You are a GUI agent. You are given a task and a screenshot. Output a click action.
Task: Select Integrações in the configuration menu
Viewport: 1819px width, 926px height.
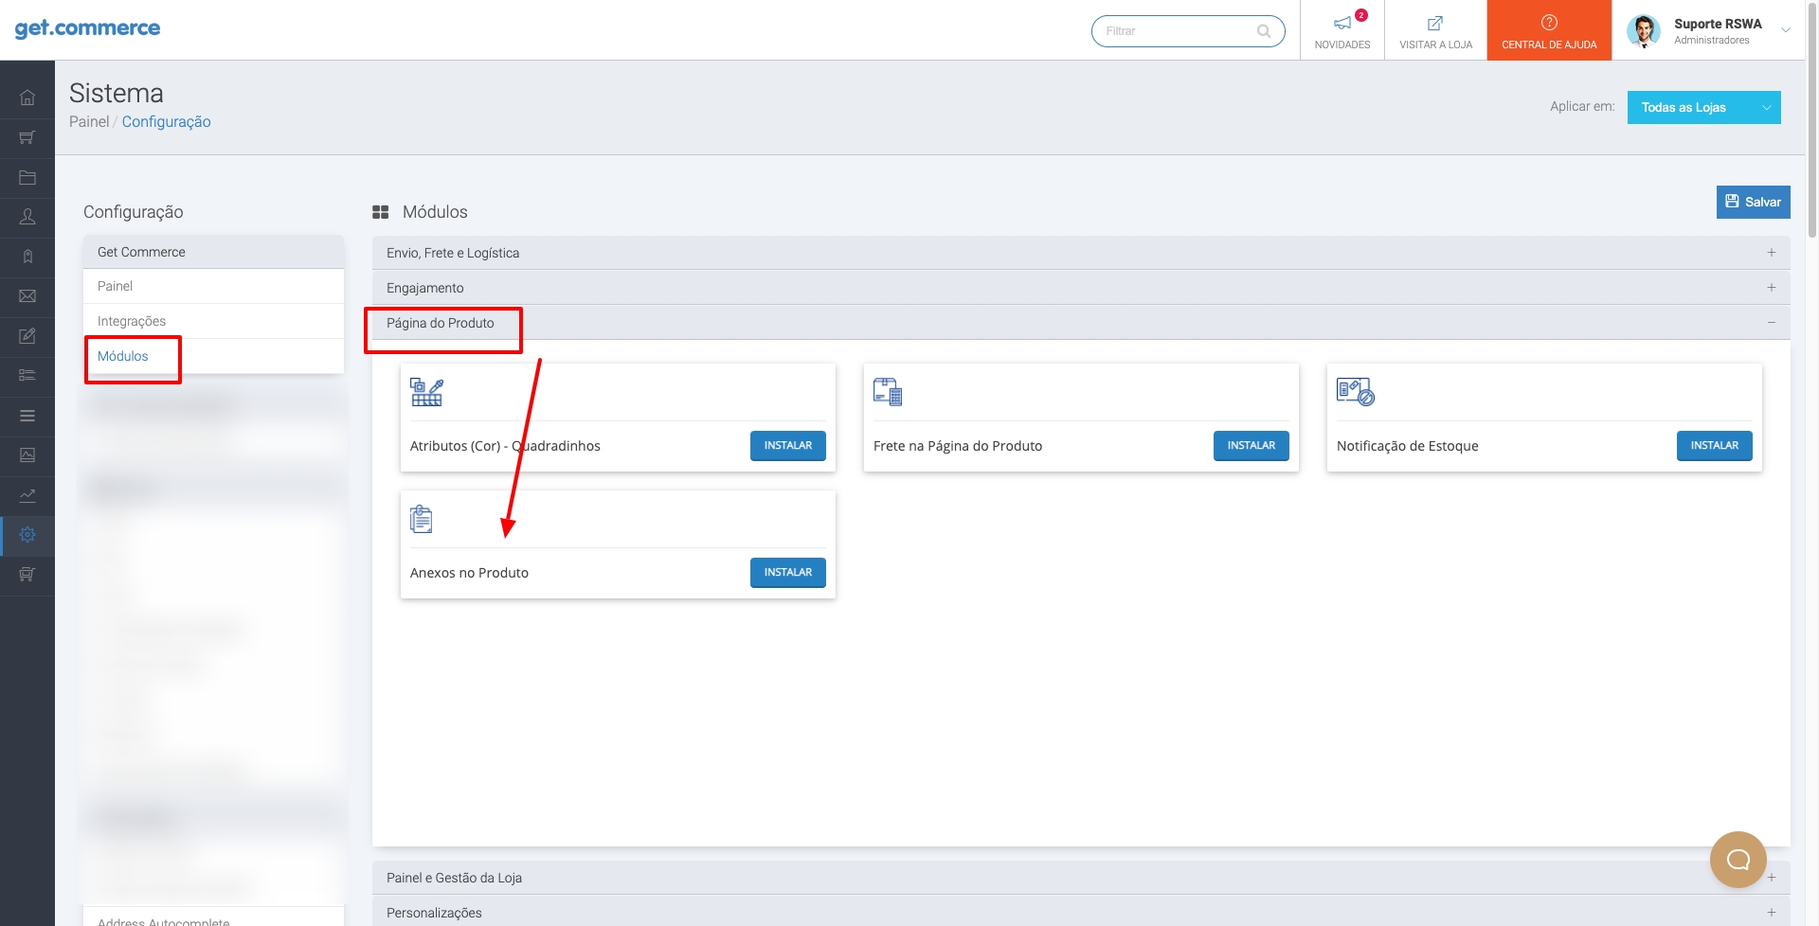pyautogui.click(x=132, y=321)
